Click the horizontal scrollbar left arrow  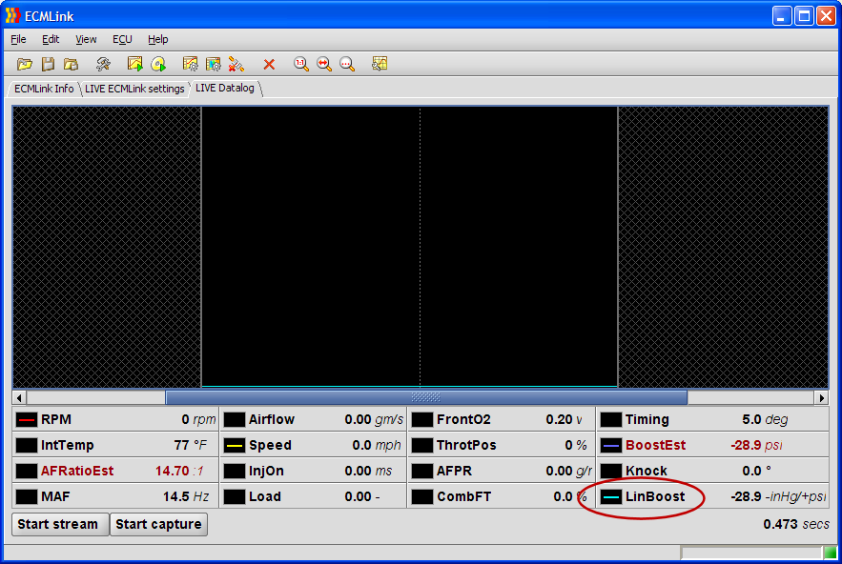(x=20, y=397)
